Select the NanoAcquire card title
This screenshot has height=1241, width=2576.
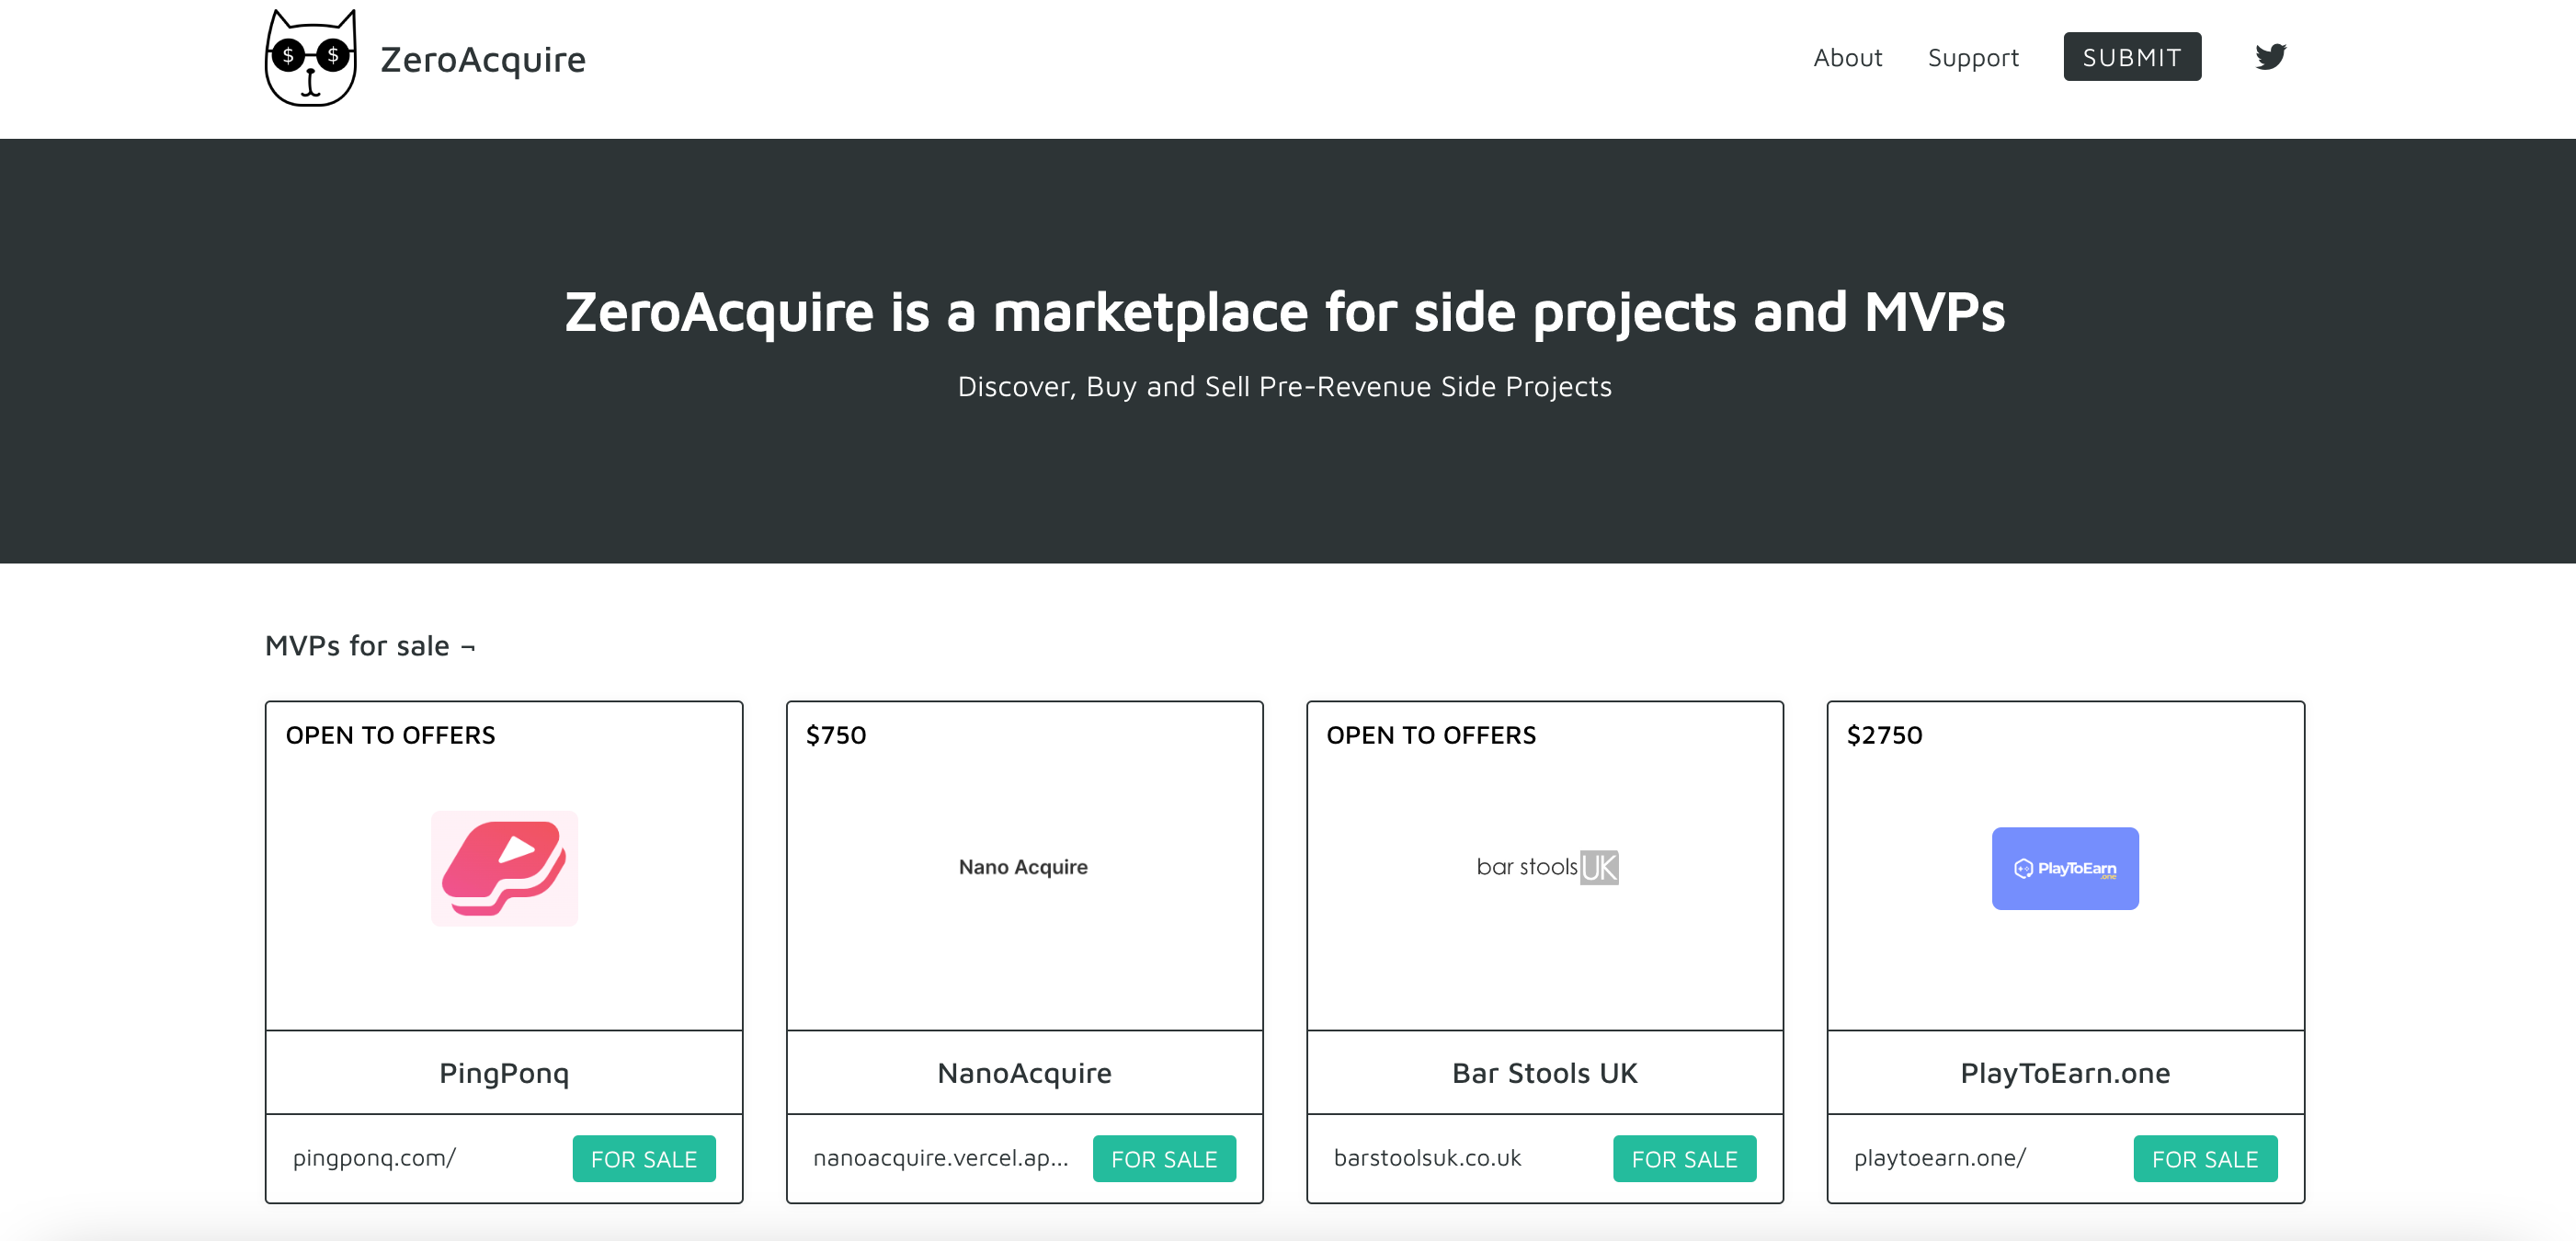(x=1024, y=1073)
